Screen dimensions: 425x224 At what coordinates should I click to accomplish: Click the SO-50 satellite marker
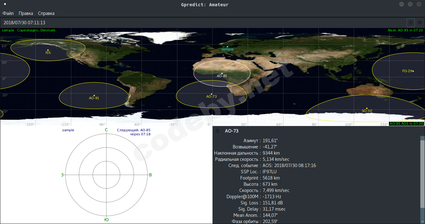(x=367, y=108)
